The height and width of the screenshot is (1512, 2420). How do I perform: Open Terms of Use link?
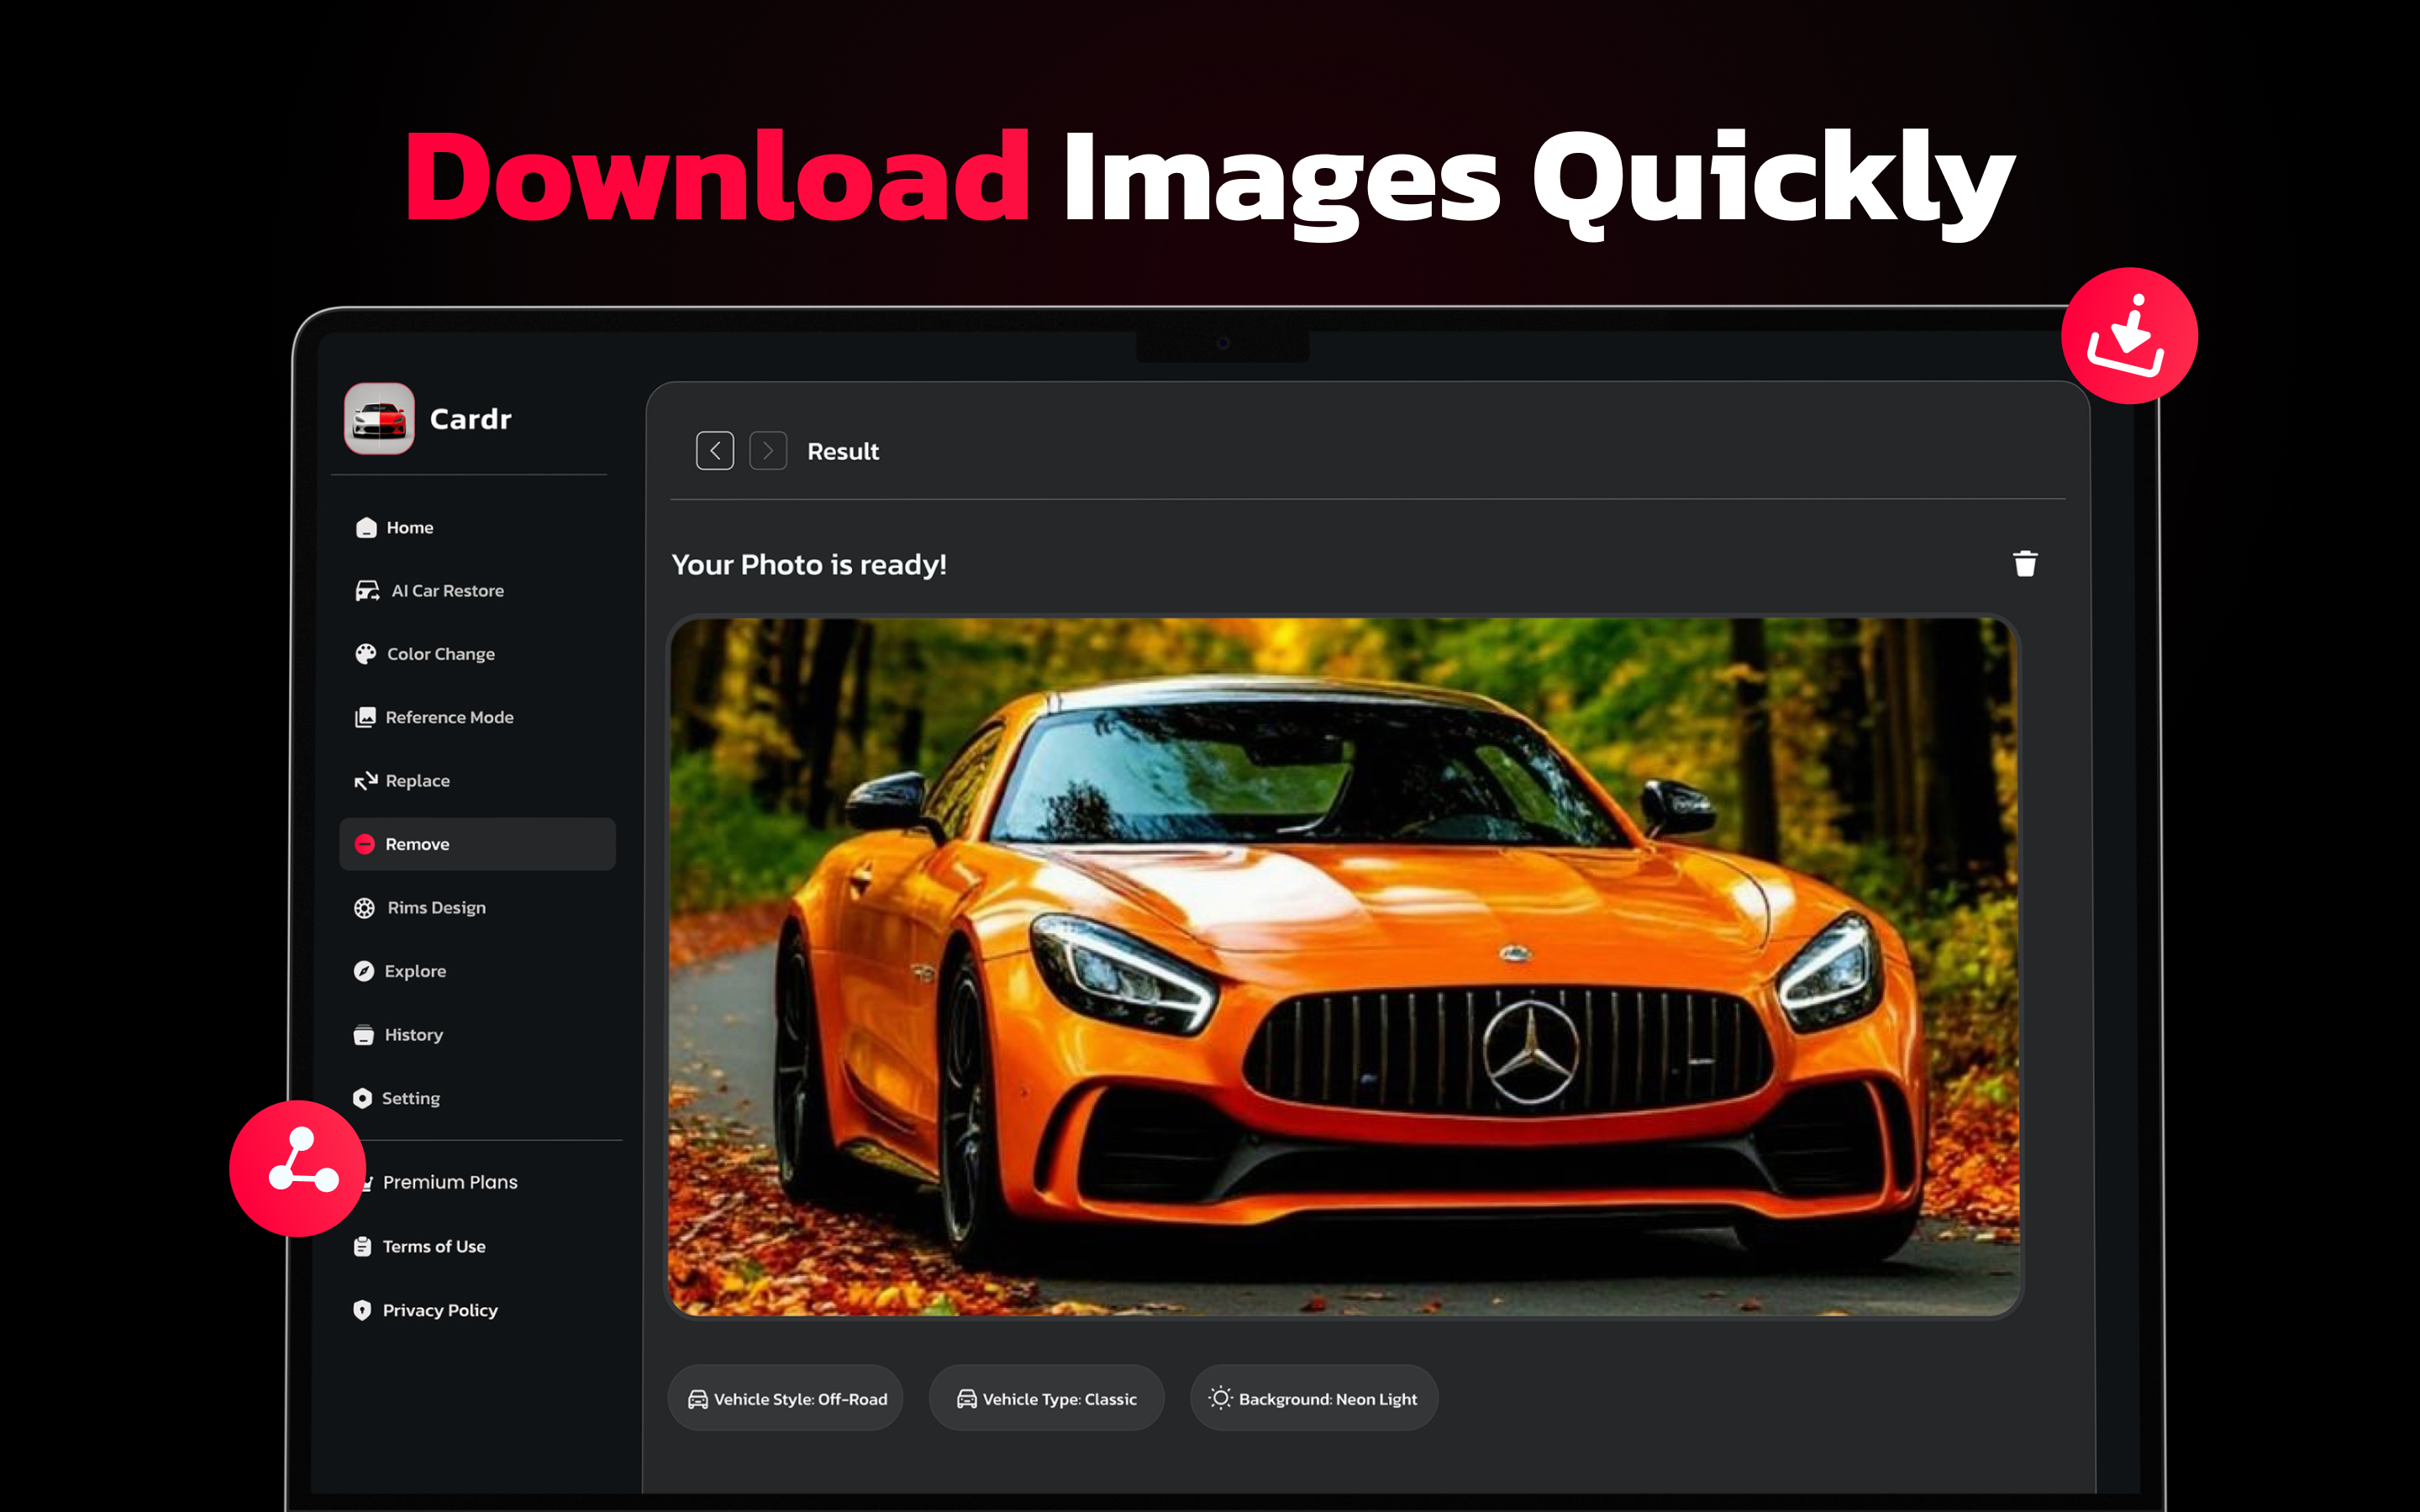click(x=434, y=1246)
